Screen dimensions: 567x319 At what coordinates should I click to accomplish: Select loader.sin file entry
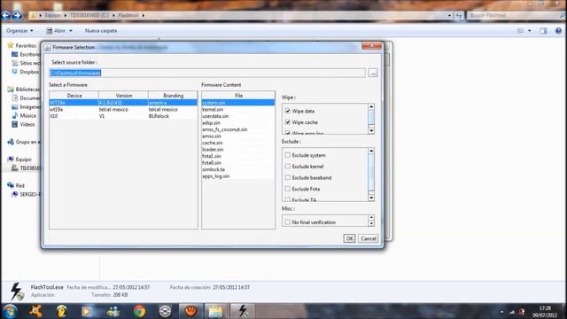238,150
